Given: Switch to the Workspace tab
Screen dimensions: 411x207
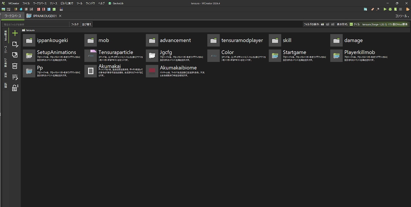Looking at the screenshot, I should [13, 16].
